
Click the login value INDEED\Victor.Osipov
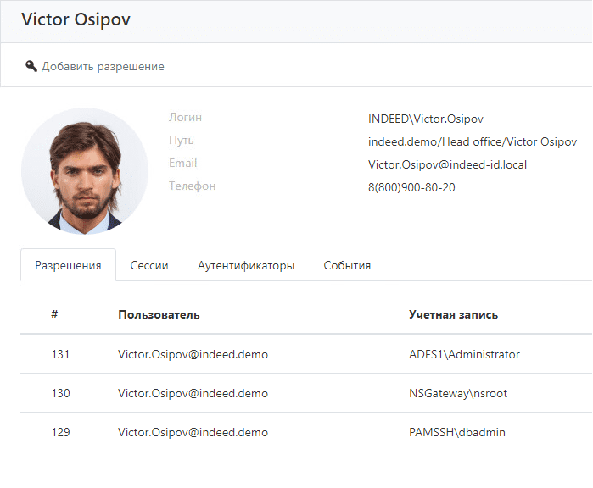[426, 119]
